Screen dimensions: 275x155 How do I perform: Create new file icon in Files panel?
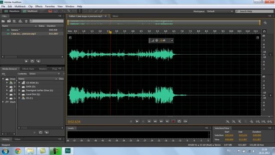(14, 21)
